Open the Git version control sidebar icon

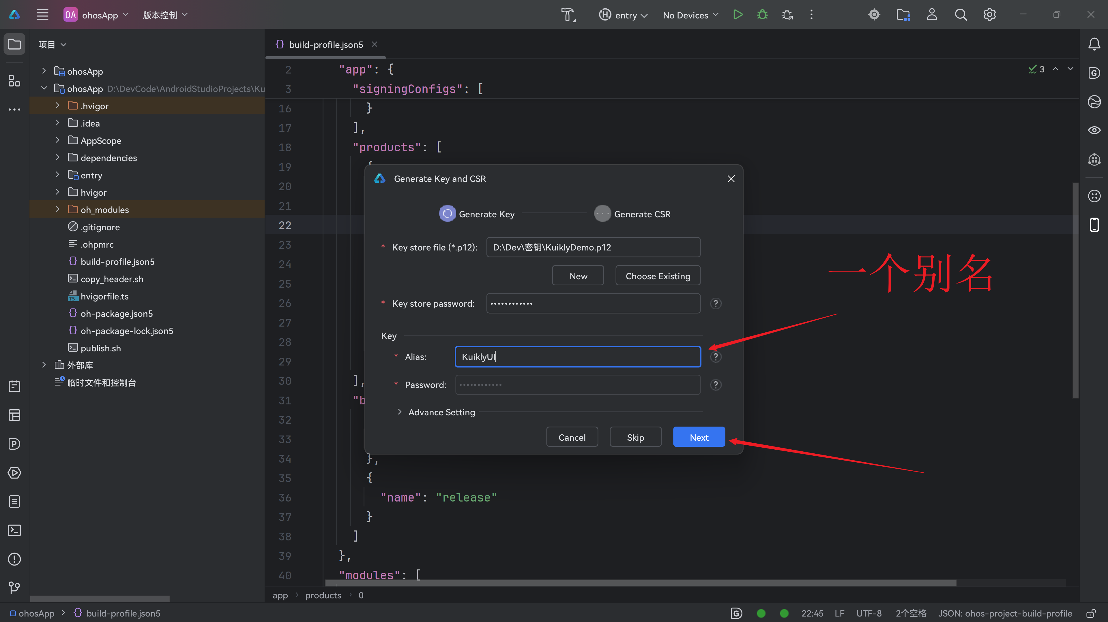click(x=14, y=588)
